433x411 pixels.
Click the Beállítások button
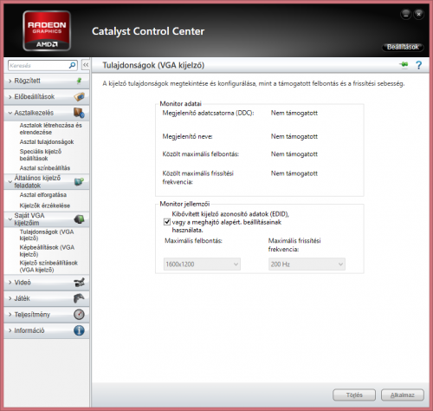coord(403,47)
